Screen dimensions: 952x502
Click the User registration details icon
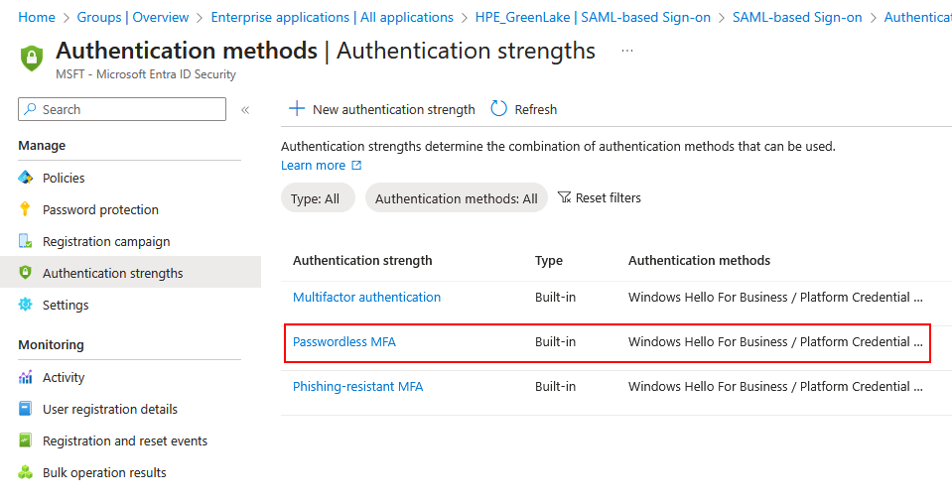click(x=26, y=409)
